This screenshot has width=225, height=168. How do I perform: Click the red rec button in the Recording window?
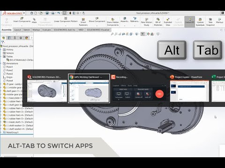(159, 94)
